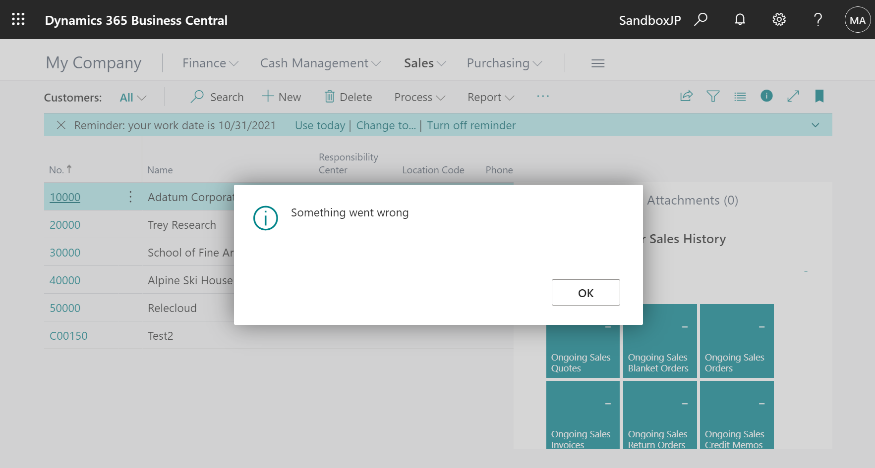This screenshot has height=468, width=875.
Task: Toggle the filter pane icon
Action: tap(713, 96)
